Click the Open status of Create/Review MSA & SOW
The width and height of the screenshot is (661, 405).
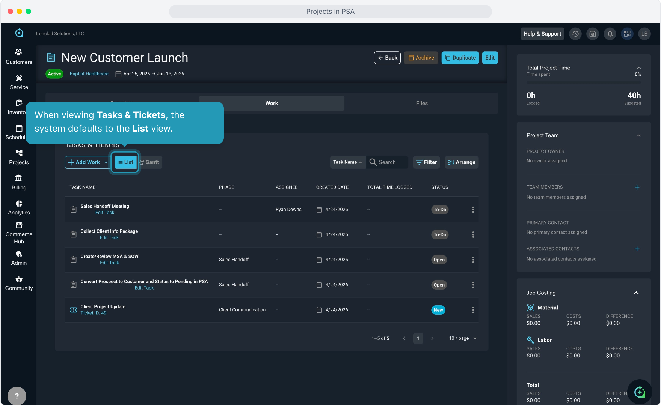pos(439,260)
